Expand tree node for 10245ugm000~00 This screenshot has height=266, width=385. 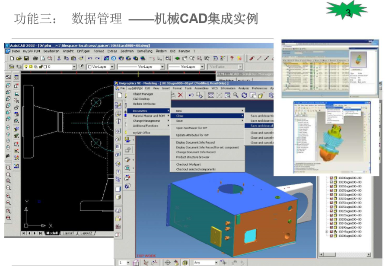click(327, 231)
